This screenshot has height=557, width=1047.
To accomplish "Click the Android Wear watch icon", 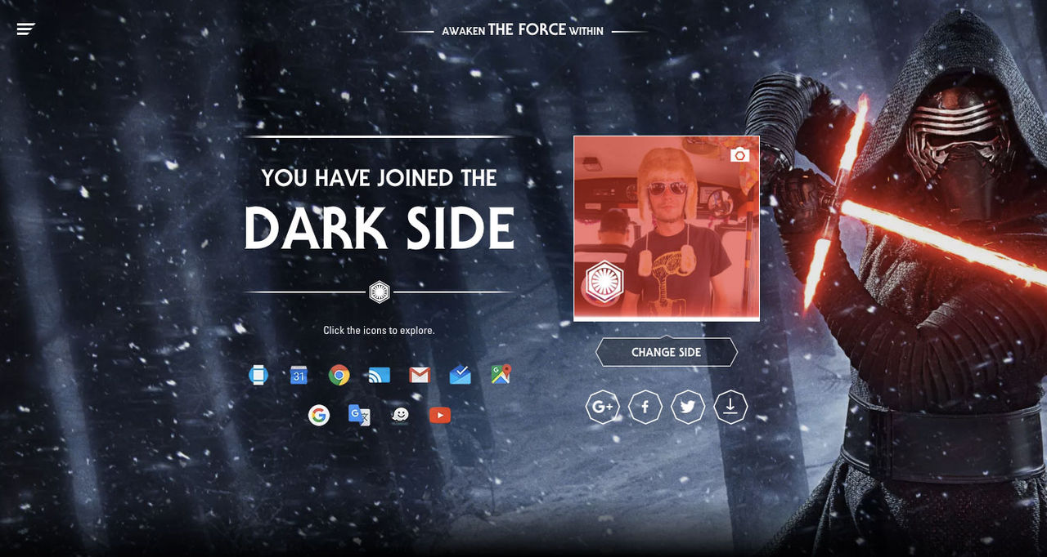I will coord(258,375).
